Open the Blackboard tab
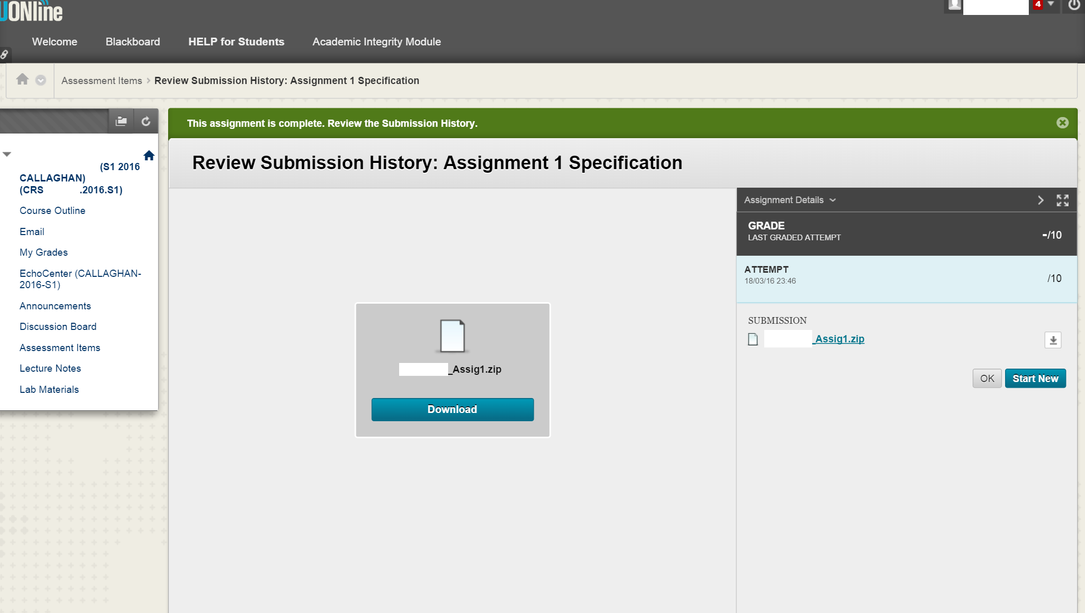The image size is (1085, 613). [x=133, y=42]
